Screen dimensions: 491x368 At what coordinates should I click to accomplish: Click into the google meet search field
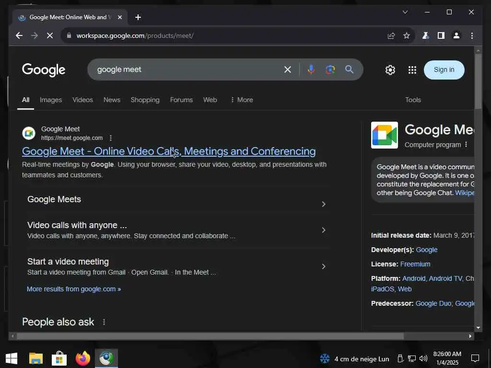[188, 69]
